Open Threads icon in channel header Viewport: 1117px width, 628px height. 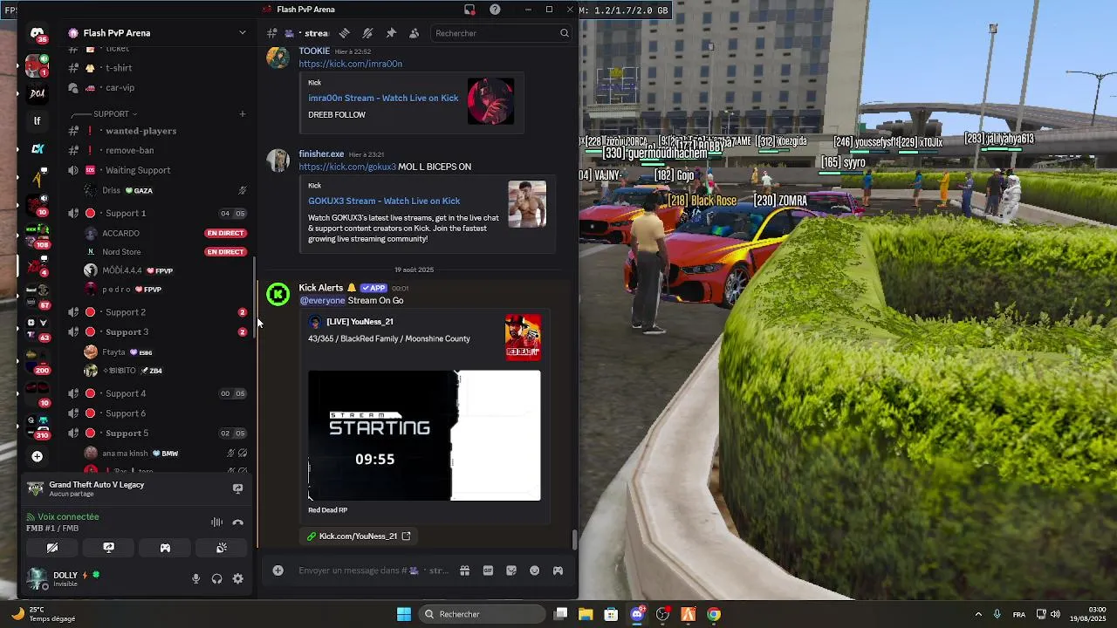(344, 33)
